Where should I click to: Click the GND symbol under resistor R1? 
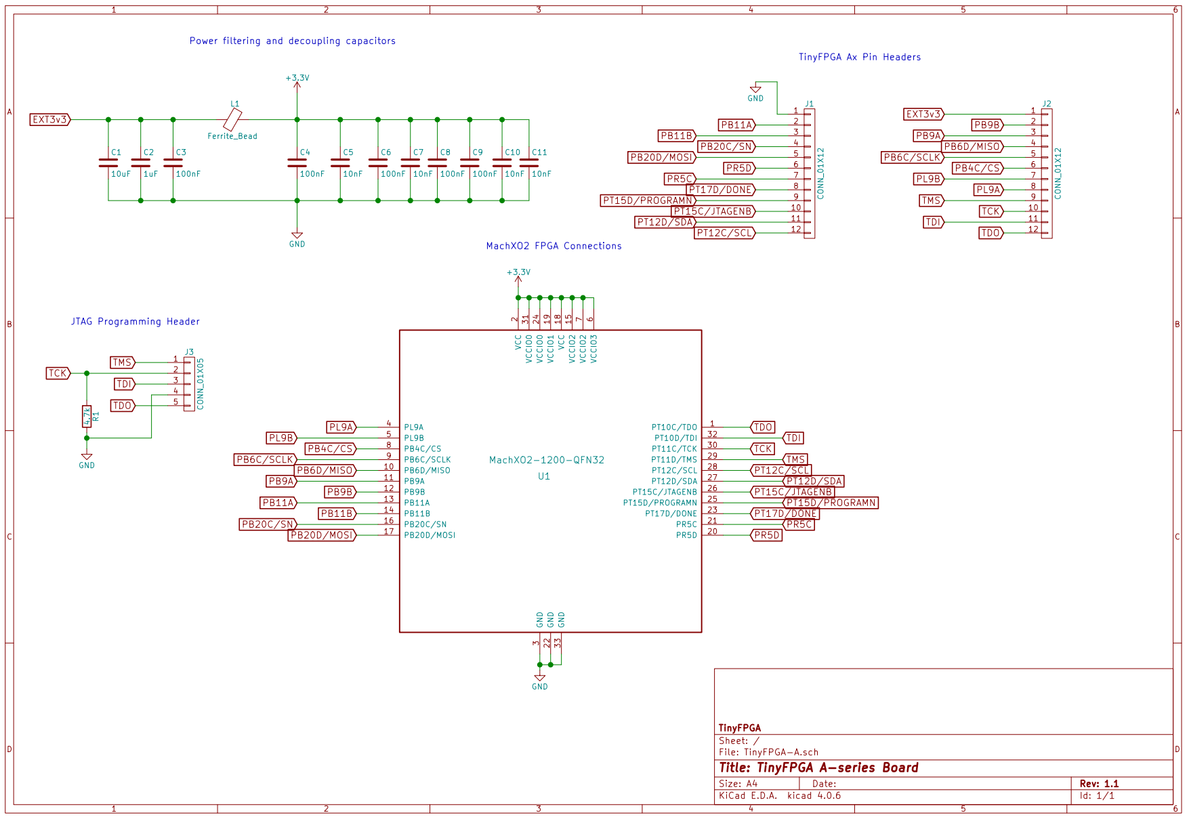coord(87,458)
